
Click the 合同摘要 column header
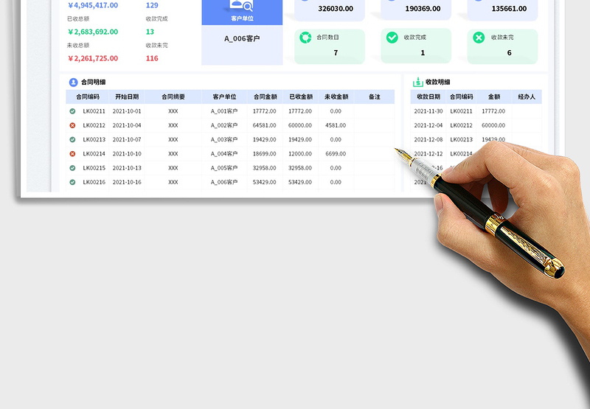(173, 97)
